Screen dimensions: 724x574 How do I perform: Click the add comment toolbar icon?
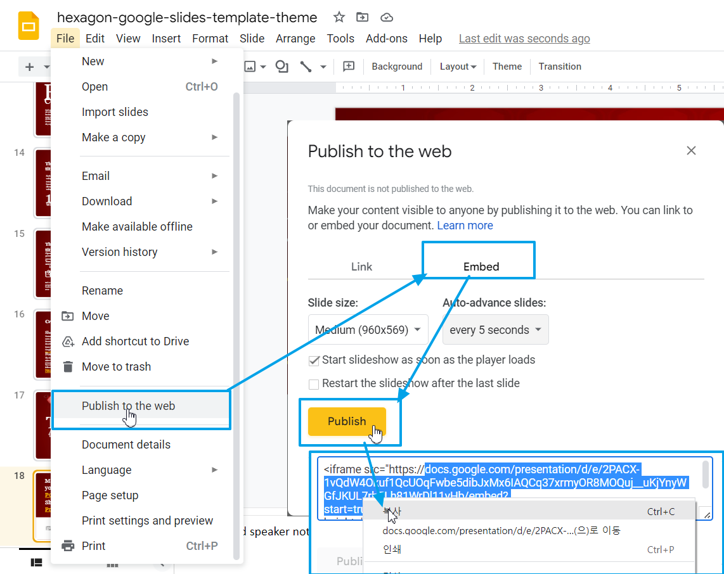(349, 67)
